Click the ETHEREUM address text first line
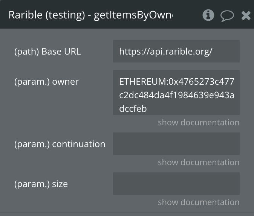254x216 pixels. (177, 81)
